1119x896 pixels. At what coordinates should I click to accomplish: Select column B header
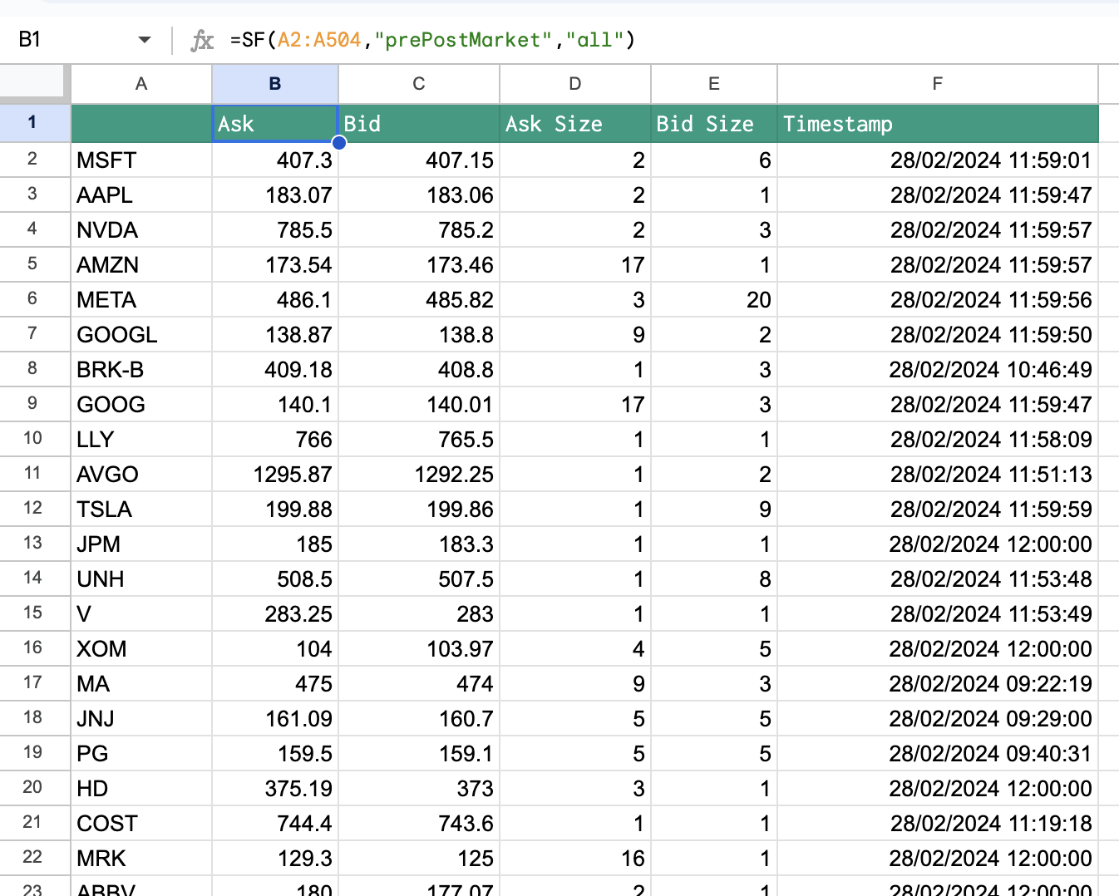pos(275,84)
